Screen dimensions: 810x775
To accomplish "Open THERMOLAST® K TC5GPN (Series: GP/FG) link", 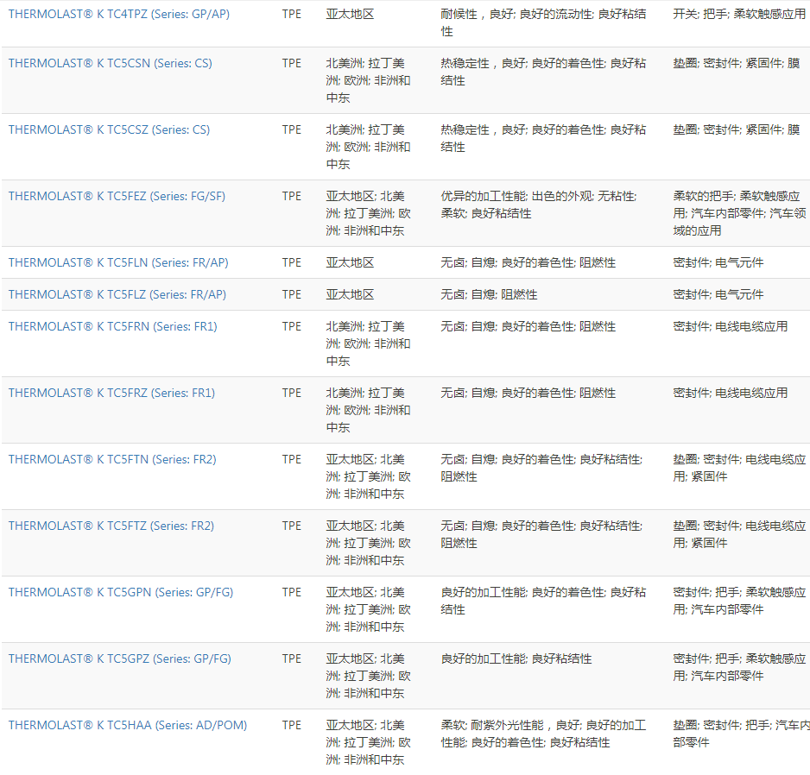I will [121, 593].
